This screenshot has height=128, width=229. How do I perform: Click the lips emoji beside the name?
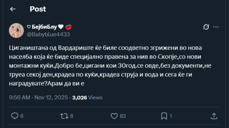[68, 27]
